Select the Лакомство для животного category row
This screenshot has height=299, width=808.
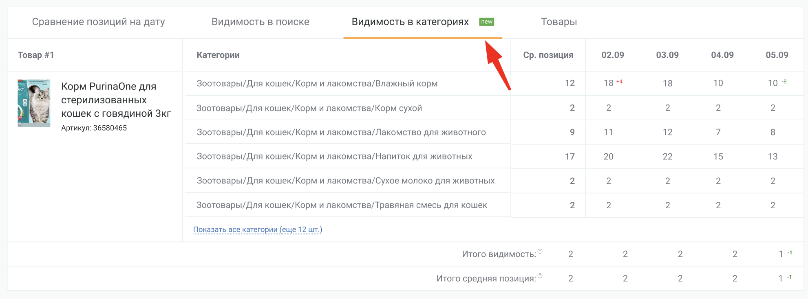point(348,132)
